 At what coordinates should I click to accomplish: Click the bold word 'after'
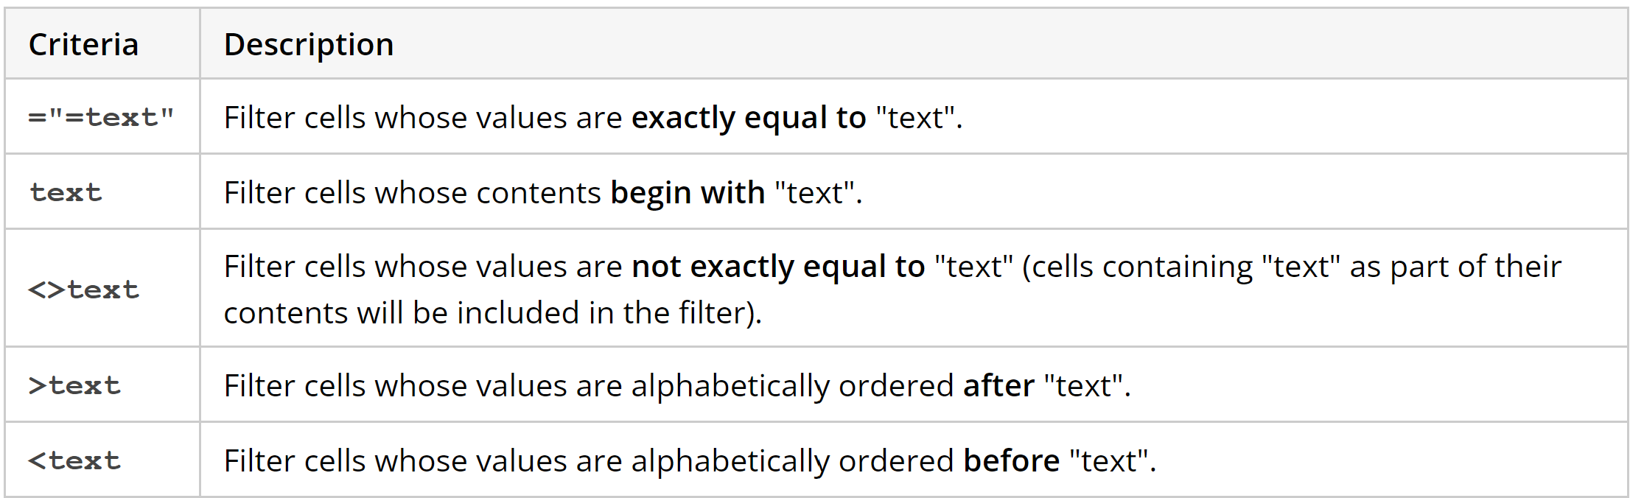coord(998,386)
